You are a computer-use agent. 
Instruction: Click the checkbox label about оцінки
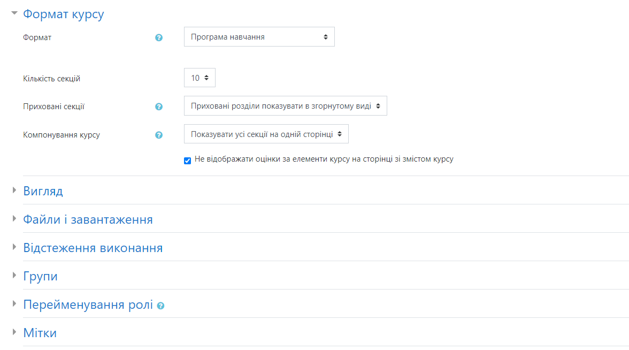click(x=324, y=159)
